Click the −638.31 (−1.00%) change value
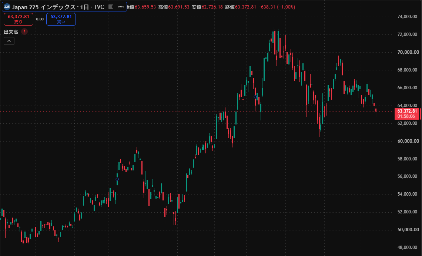 [x=277, y=7]
